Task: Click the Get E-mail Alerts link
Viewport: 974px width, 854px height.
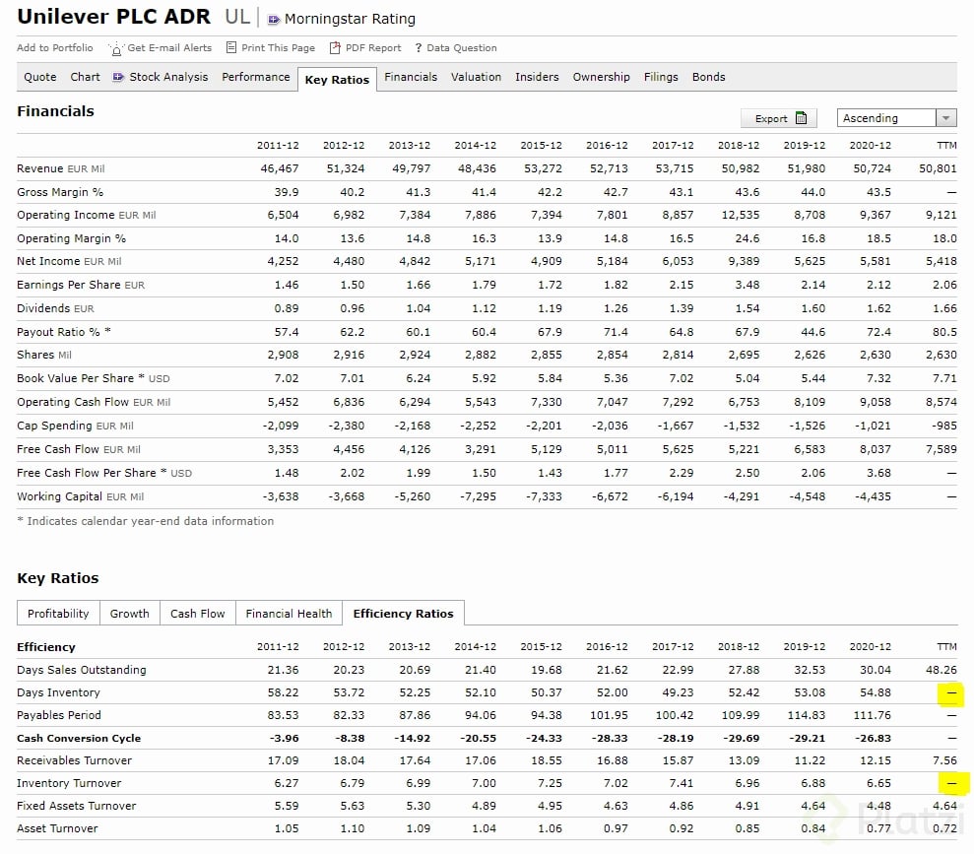Action: (x=169, y=48)
